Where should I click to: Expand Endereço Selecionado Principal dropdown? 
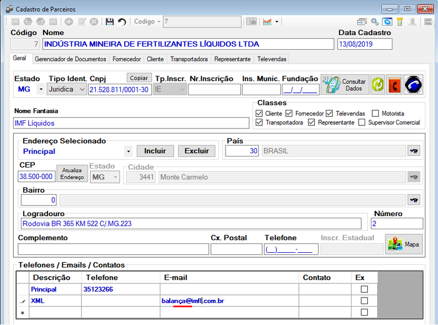point(128,152)
